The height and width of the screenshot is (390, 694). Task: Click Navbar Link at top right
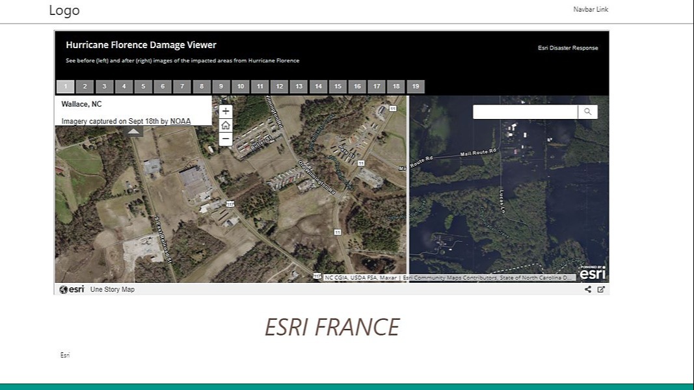coord(591,9)
